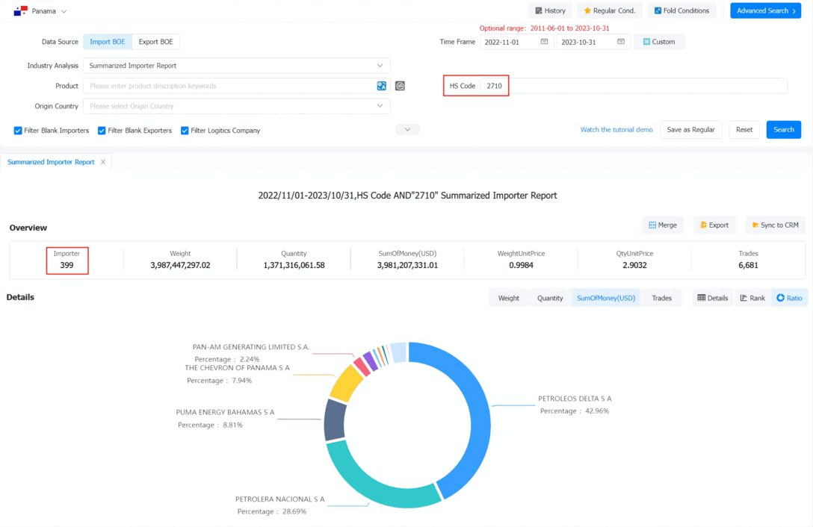
Task: Open the Industry Analysis dropdown
Action: tap(236, 66)
